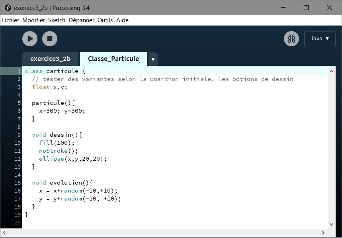
Task: Click the Processing logo in title bar
Action: pyautogui.click(x=8, y=7)
